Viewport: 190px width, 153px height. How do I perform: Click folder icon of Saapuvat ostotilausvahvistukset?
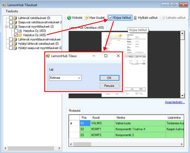(15, 22)
